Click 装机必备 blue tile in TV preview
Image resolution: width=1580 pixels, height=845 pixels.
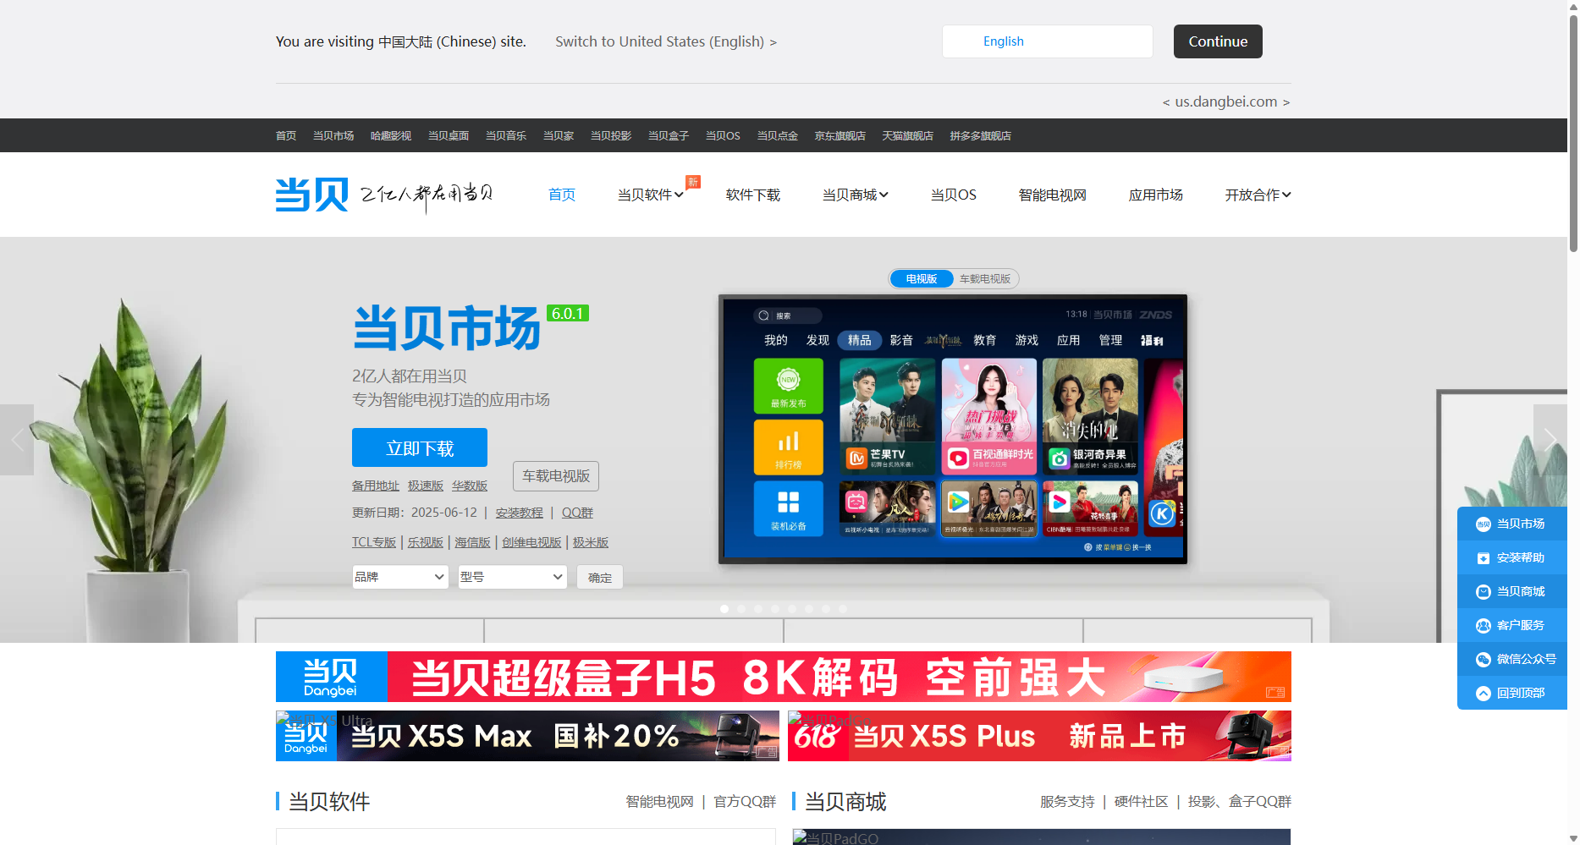pyautogui.click(x=788, y=508)
